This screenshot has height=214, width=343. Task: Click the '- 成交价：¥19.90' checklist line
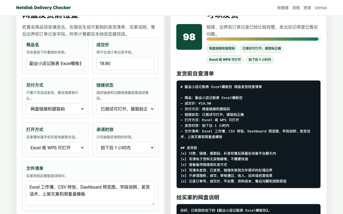(196, 104)
